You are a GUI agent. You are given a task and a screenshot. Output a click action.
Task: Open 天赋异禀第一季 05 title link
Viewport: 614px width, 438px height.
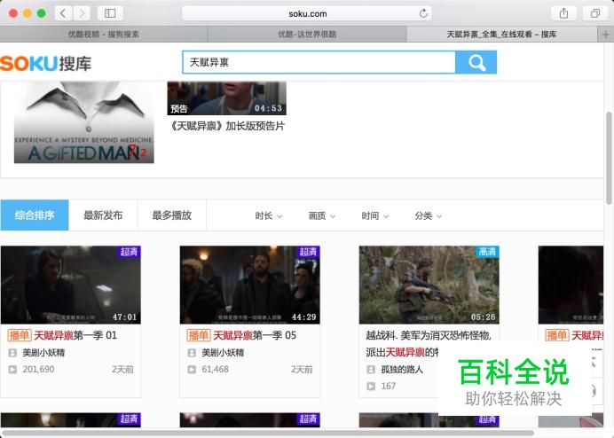pos(255,335)
